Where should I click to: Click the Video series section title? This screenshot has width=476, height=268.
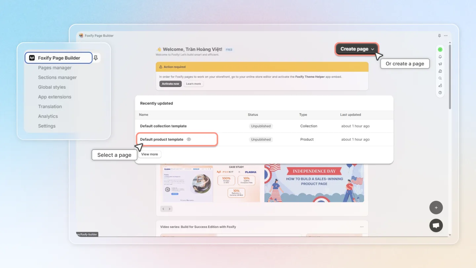tap(198, 227)
